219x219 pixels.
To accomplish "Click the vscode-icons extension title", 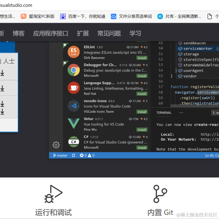I will (95, 101).
